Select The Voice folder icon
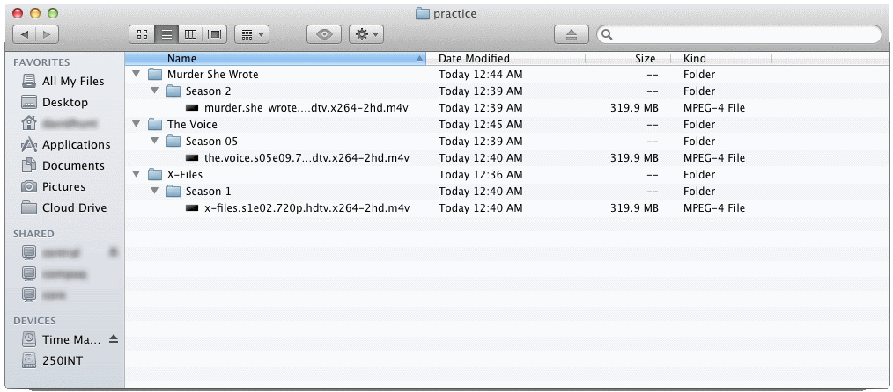This screenshot has height=392, width=893. coord(155,125)
